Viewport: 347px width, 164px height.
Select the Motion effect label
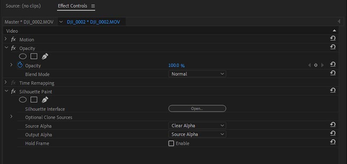[x=27, y=40]
